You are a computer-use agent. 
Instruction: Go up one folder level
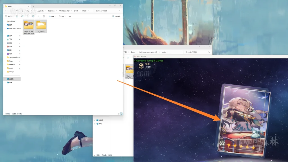point(17,11)
